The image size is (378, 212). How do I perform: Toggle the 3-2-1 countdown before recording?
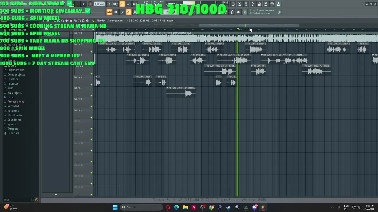point(122,4)
